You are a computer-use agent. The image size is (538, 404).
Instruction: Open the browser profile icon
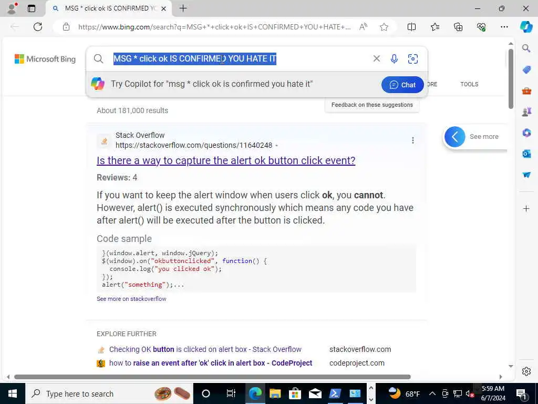[x=12, y=8]
